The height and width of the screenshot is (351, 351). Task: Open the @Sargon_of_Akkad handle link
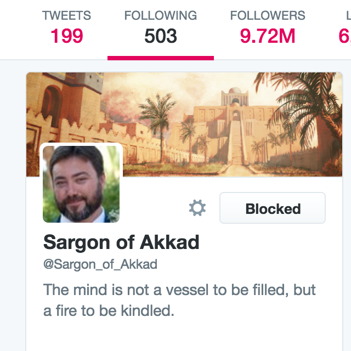click(100, 264)
